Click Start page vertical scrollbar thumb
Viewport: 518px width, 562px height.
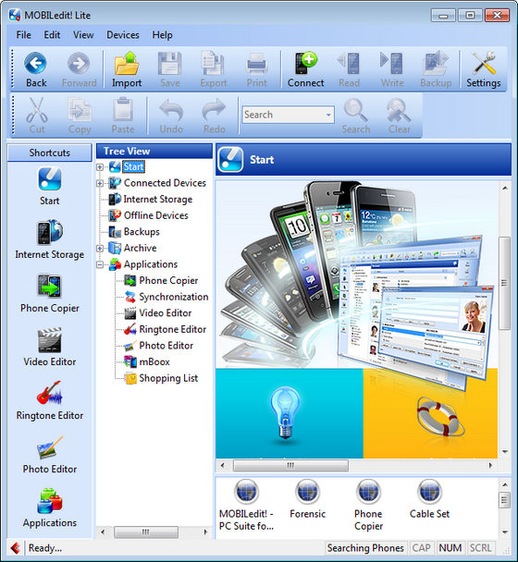click(504, 283)
